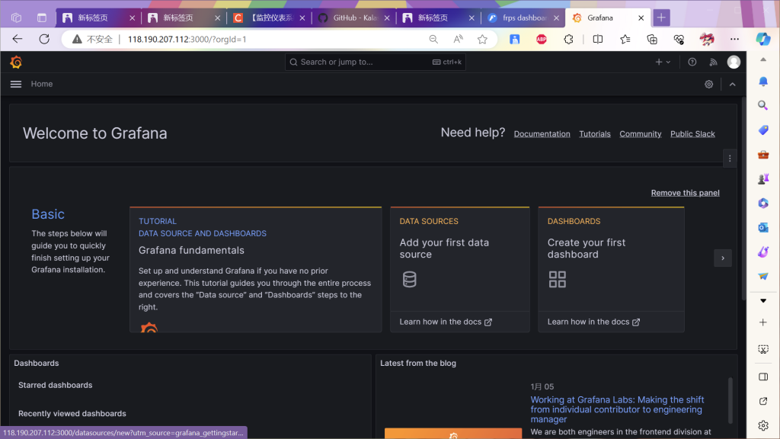
Task: Open the hamburger navigation menu
Action: click(x=16, y=84)
